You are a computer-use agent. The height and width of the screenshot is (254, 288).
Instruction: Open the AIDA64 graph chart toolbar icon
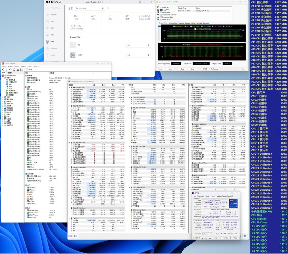click(x=21, y=69)
